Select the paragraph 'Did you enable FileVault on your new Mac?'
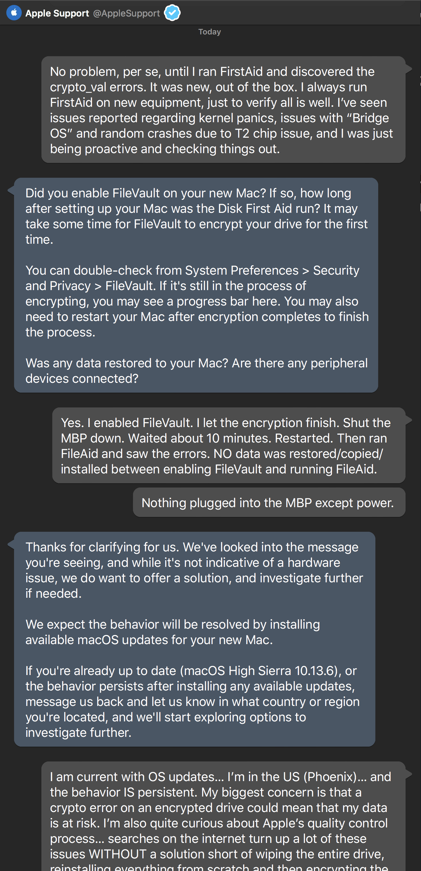The height and width of the screenshot is (871, 421). pyautogui.click(x=196, y=216)
